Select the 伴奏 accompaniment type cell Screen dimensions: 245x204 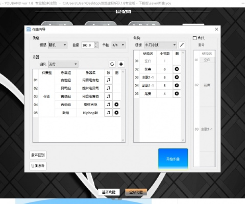tap(47, 96)
